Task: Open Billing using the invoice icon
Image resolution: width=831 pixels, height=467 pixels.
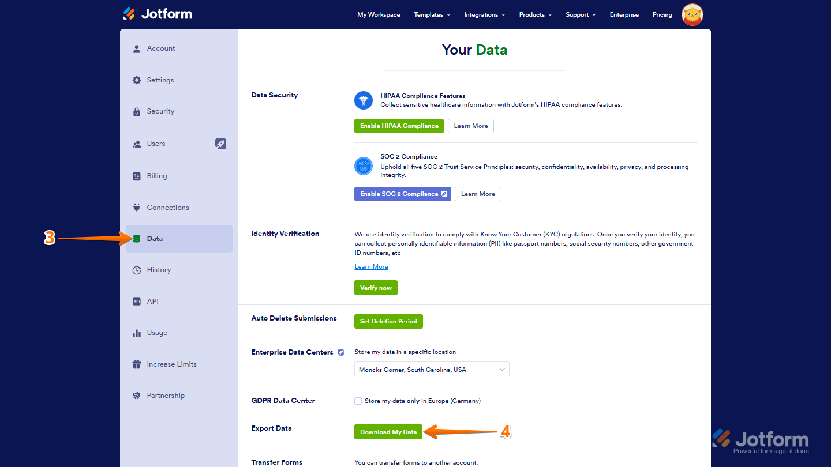Action: 137,175
